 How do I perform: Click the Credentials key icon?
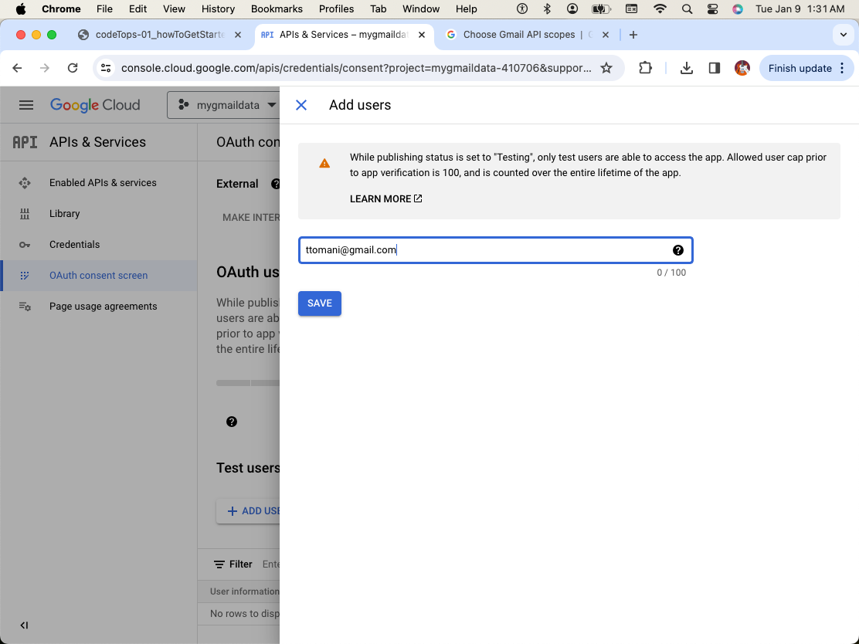coord(25,245)
